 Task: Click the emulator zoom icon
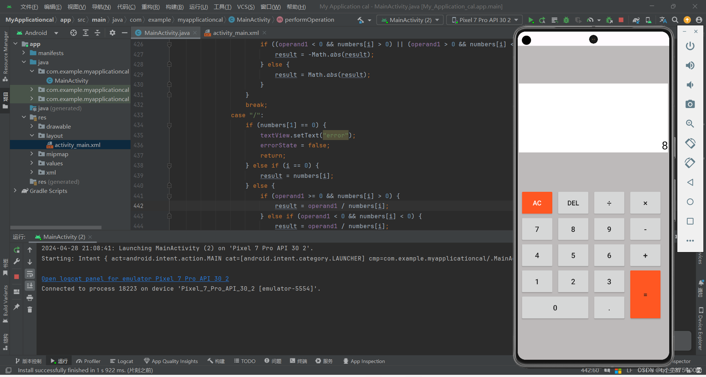(690, 124)
